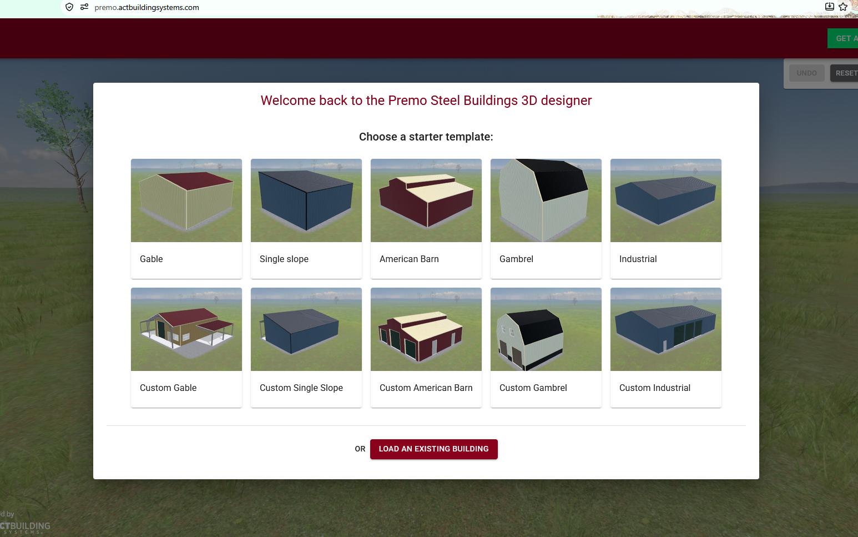Click the "Custom American Barn" card label

point(426,388)
